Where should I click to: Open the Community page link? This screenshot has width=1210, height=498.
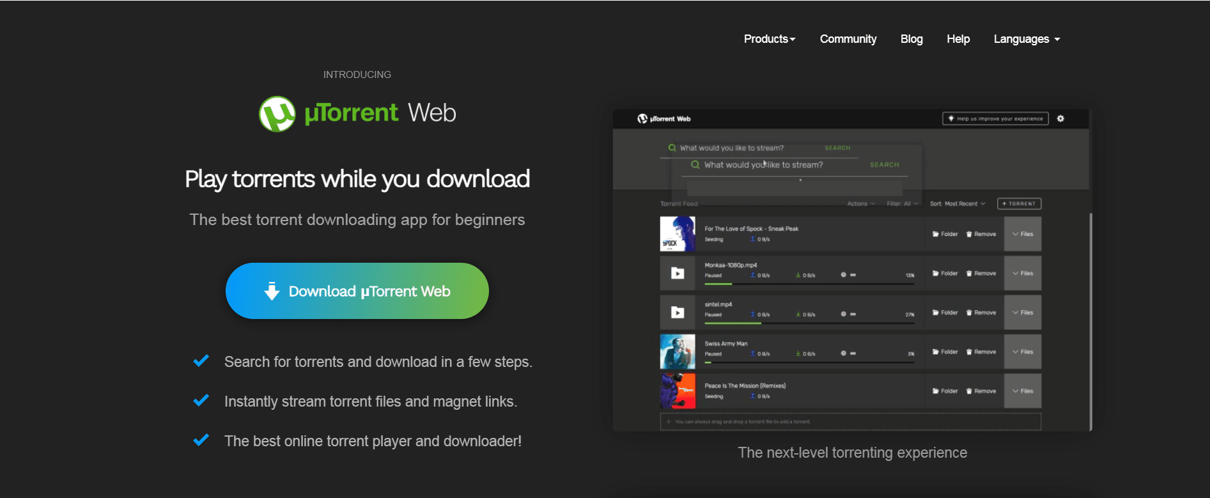click(x=848, y=39)
